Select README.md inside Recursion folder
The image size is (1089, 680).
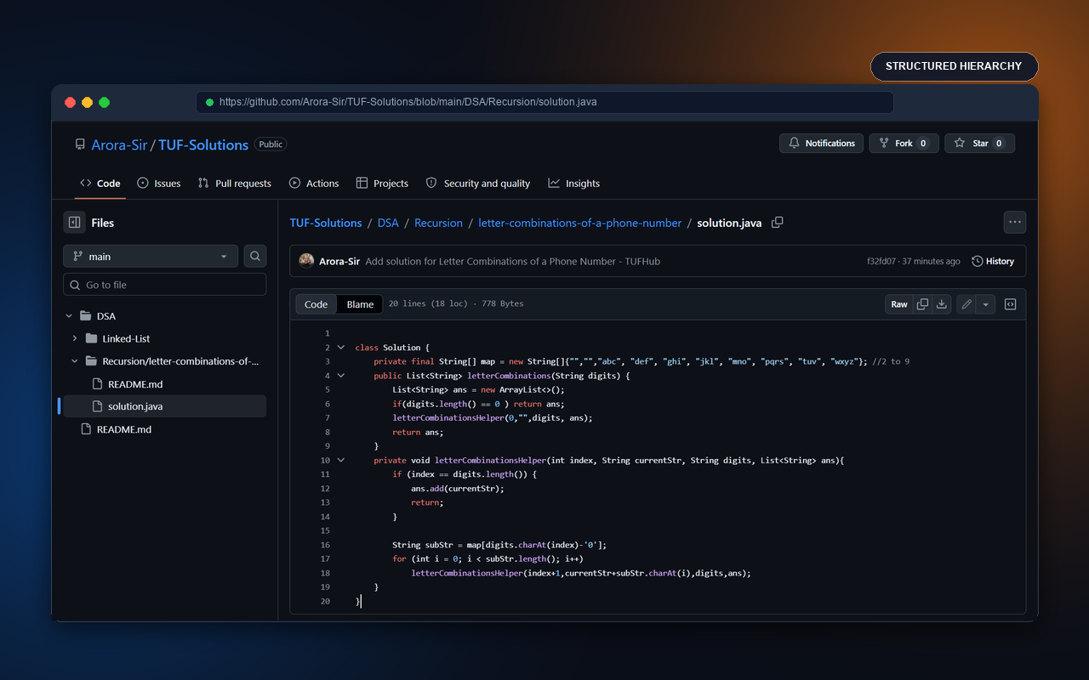[x=134, y=384]
